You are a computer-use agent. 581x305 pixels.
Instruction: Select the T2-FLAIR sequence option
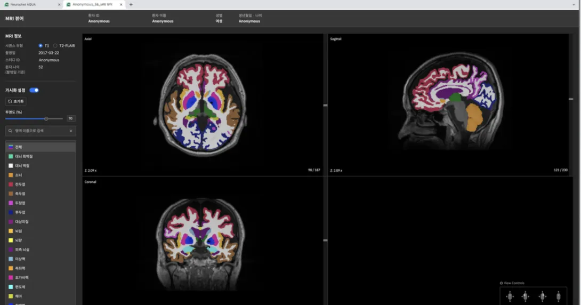point(55,46)
